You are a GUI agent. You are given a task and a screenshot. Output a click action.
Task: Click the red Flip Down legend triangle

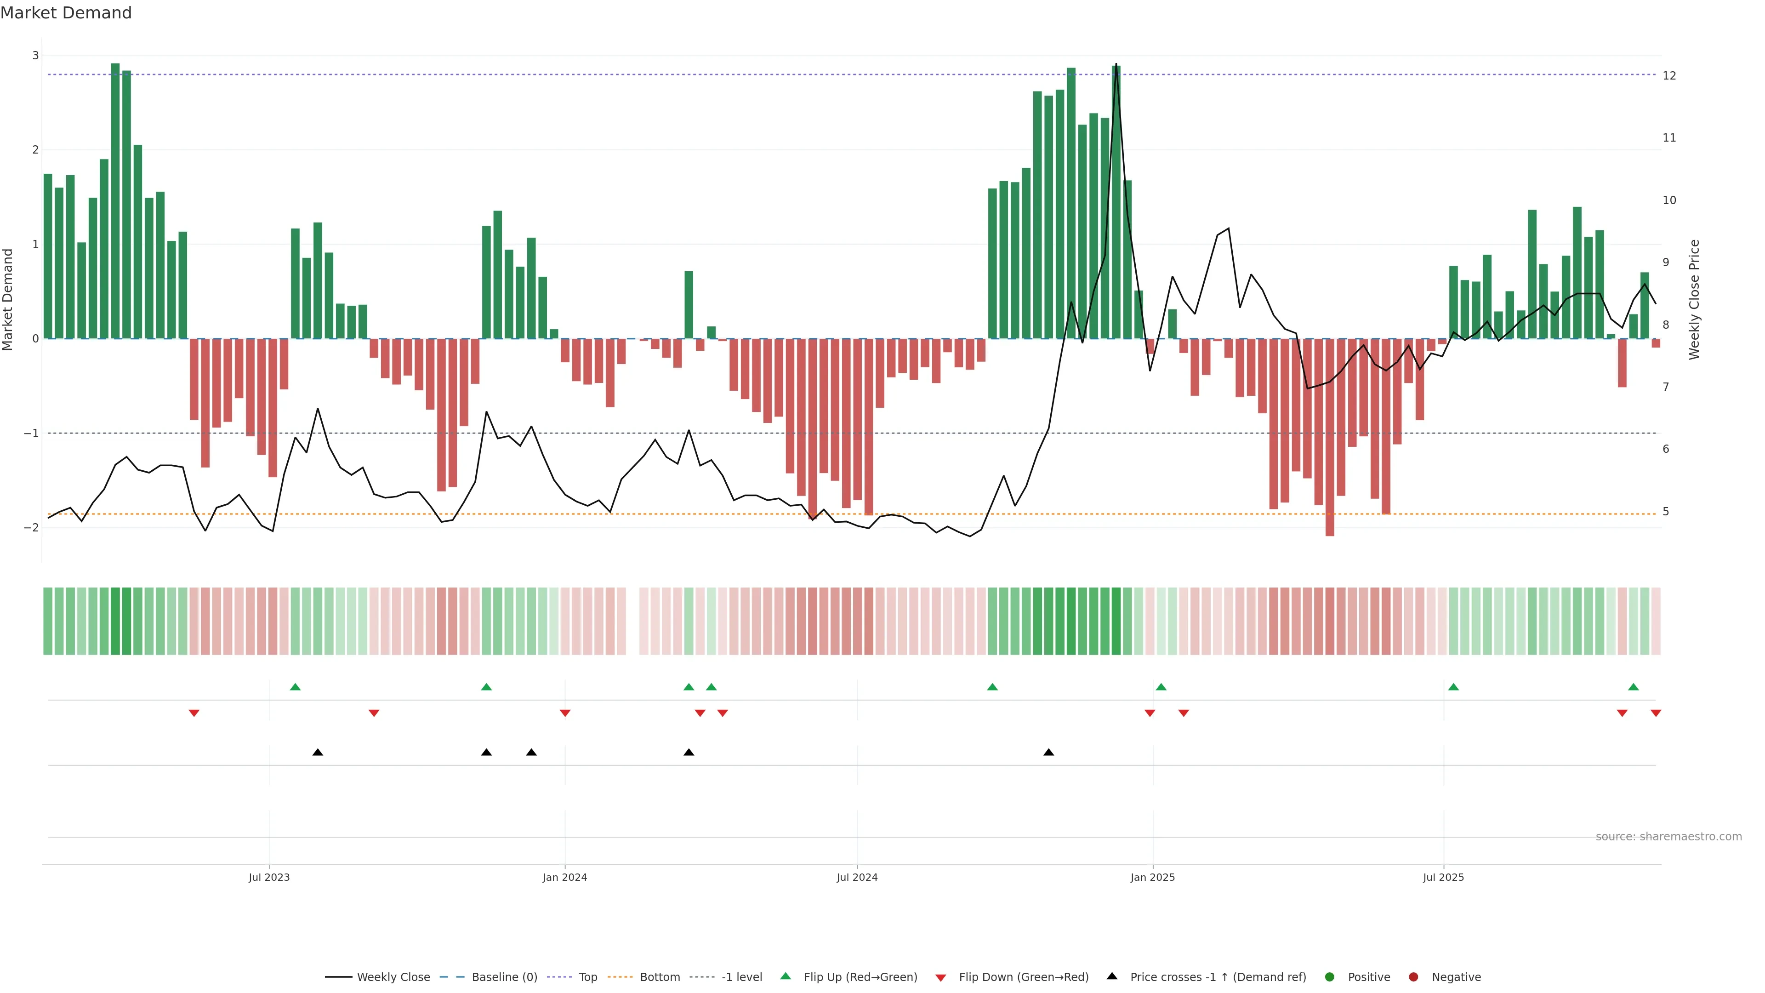(941, 977)
